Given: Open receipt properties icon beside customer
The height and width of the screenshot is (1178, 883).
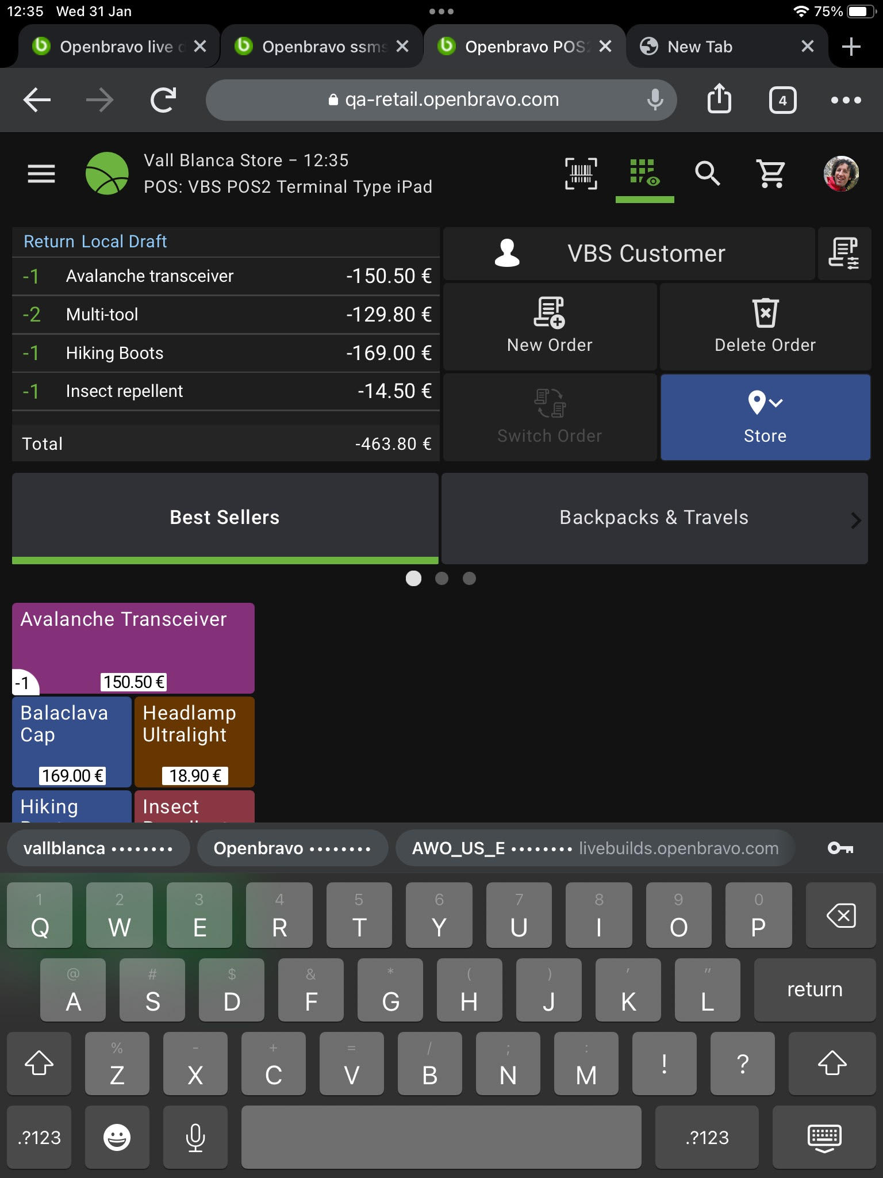Looking at the screenshot, I should coord(844,254).
